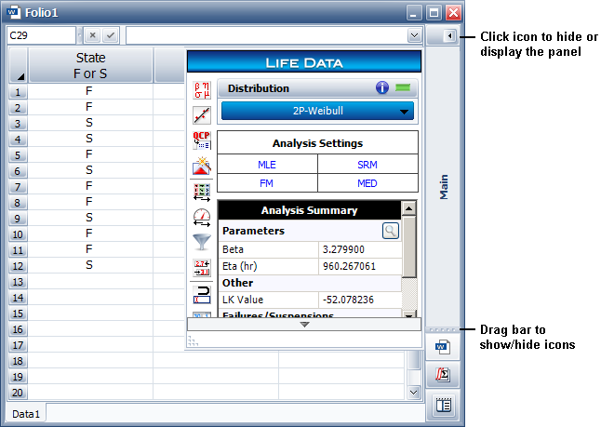Click the green bar next to Distribution

pos(404,88)
